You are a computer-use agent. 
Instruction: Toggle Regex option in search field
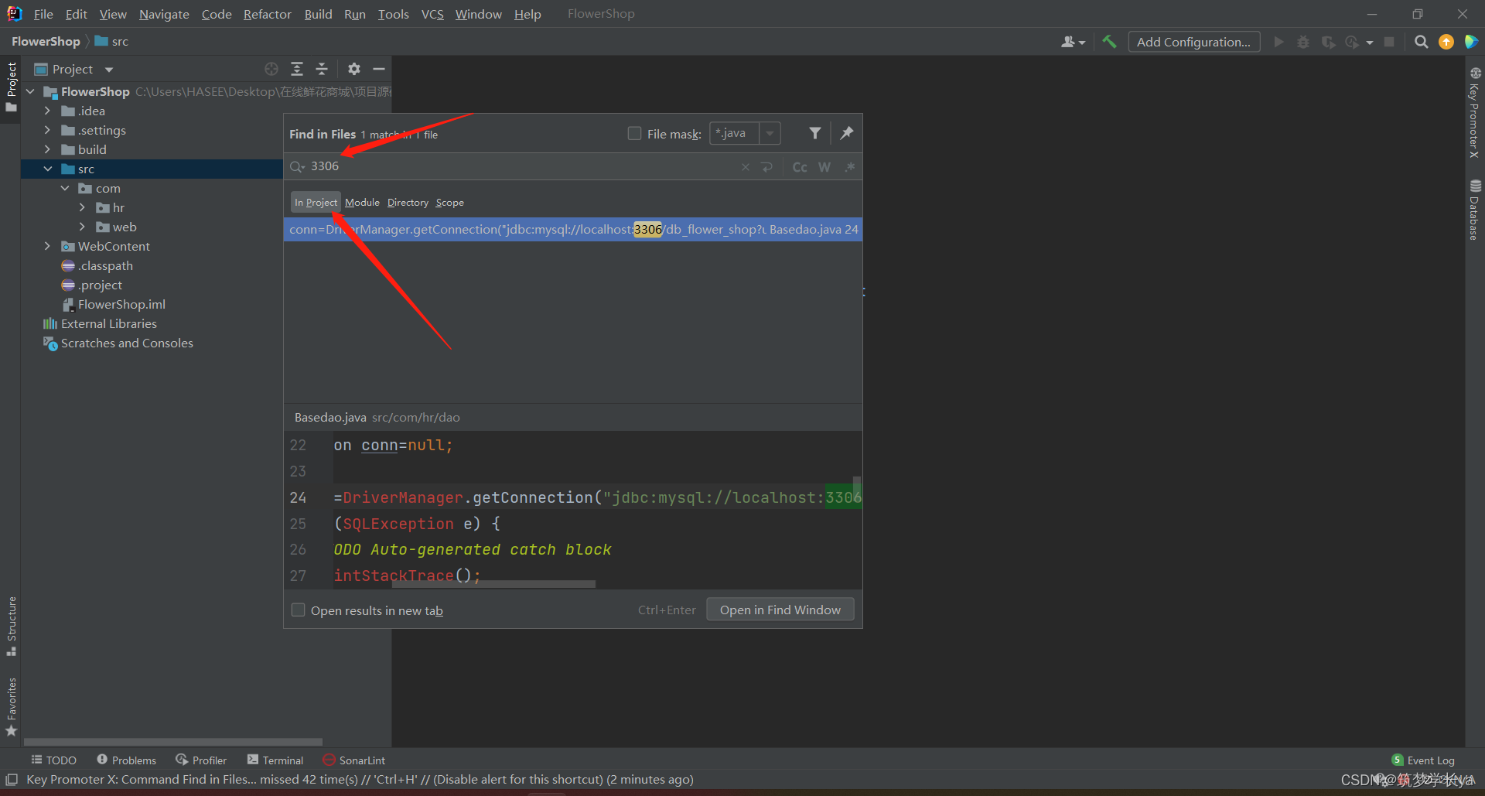pos(850,167)
